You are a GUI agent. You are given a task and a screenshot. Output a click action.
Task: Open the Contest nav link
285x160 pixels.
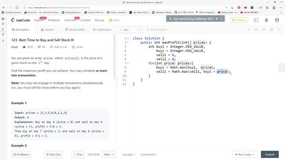coord(85,20)
